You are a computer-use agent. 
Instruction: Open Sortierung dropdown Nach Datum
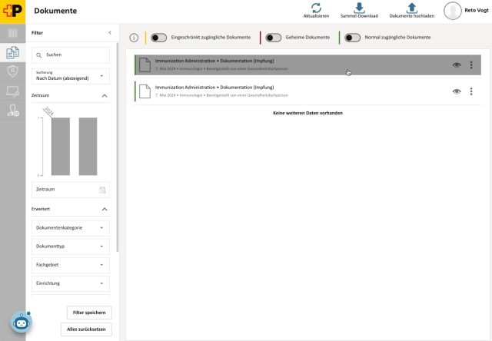(71, 76)
